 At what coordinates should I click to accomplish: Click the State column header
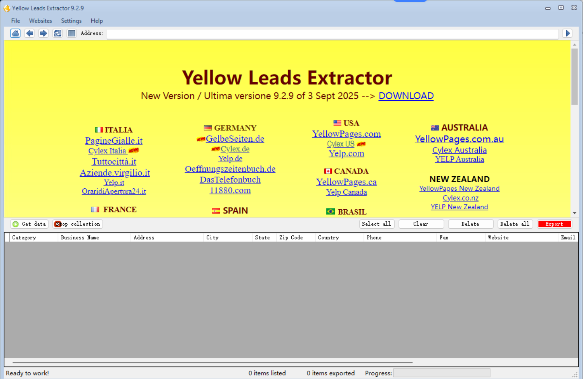264,238
